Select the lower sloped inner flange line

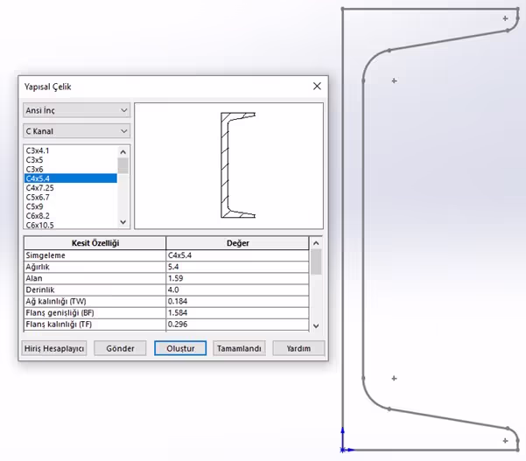(448, 419)
